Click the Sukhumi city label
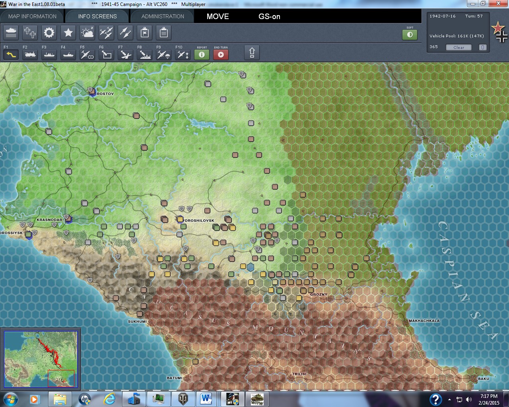Image resolution: width=509 pixels, height=407 pixels. 137,321
